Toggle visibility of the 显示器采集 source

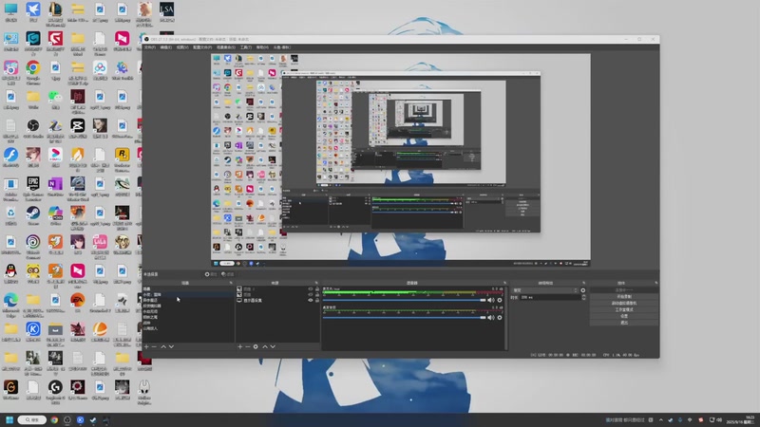pos(311,300)
